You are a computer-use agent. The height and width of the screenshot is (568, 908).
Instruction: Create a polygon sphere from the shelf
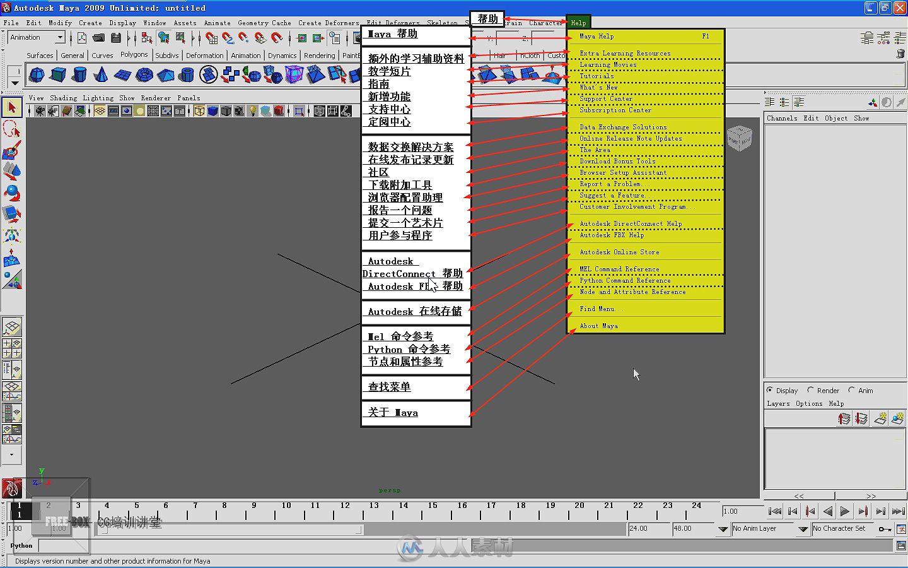pyautogui.click(x=37, y=76)
